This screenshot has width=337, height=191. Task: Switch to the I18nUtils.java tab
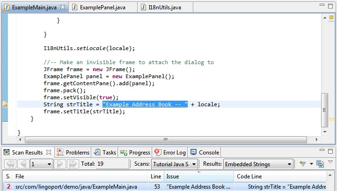click(163, 7)
